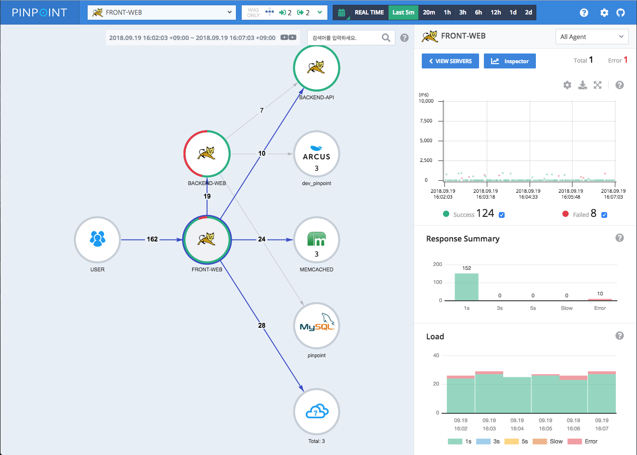Viewport: 637px width, 455px height.
Task: Uncheck the Failed checkbox under the scatter chart
Action: [x=604, y=214]
